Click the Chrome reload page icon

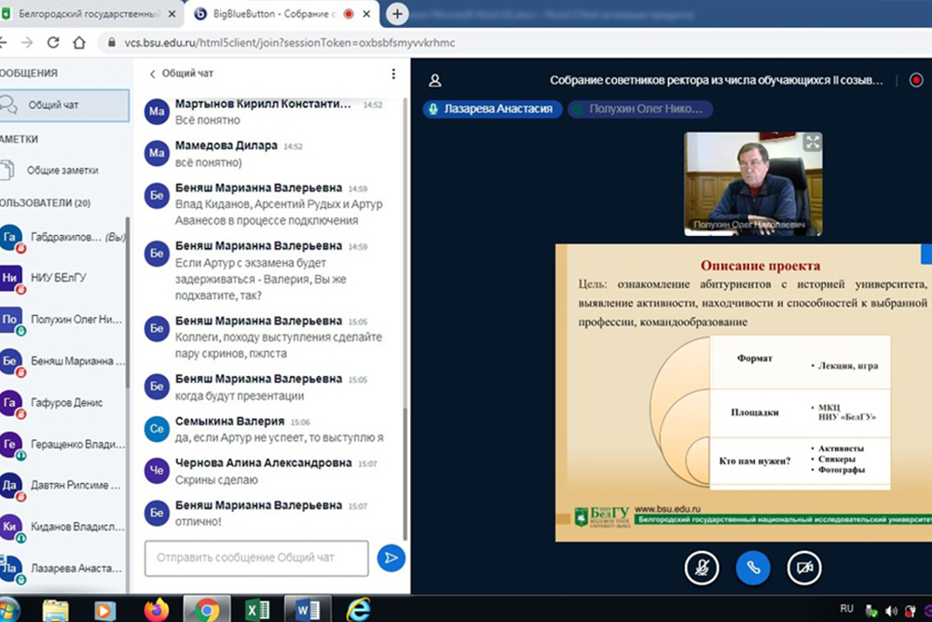point(53,43)
